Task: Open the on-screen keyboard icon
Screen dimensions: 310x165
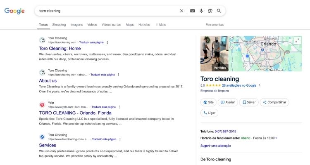Action: click(x=192, y=11)
